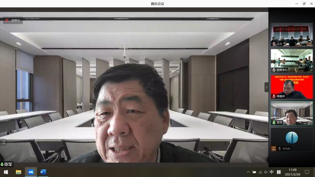315x177 pixels.
Task: Click the tower avatar audio-only participant tile
Action: pos(292,140)
